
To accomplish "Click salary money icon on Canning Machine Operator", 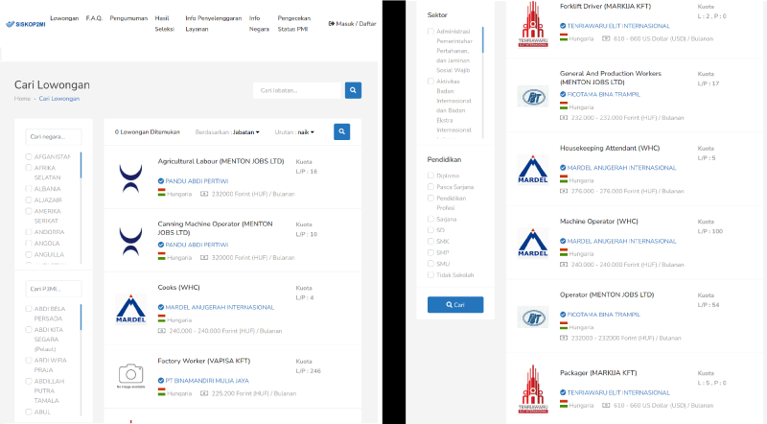I will 204,257.
